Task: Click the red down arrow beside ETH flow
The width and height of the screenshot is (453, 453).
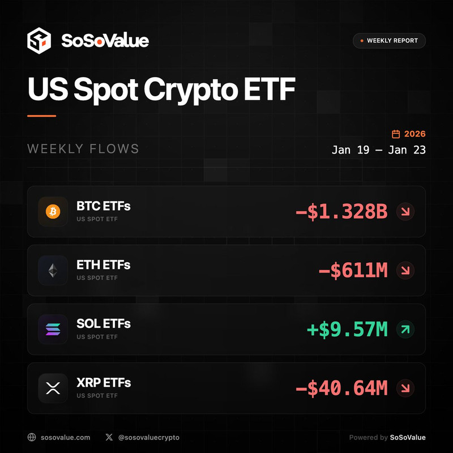Action: [405, 271]
